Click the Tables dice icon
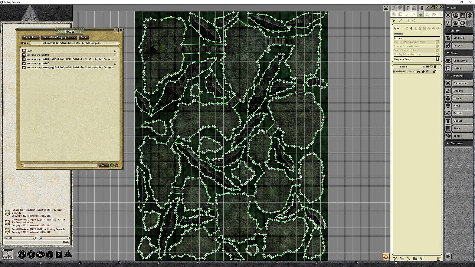This screenshot has width=475, height=267. (448, 136)
